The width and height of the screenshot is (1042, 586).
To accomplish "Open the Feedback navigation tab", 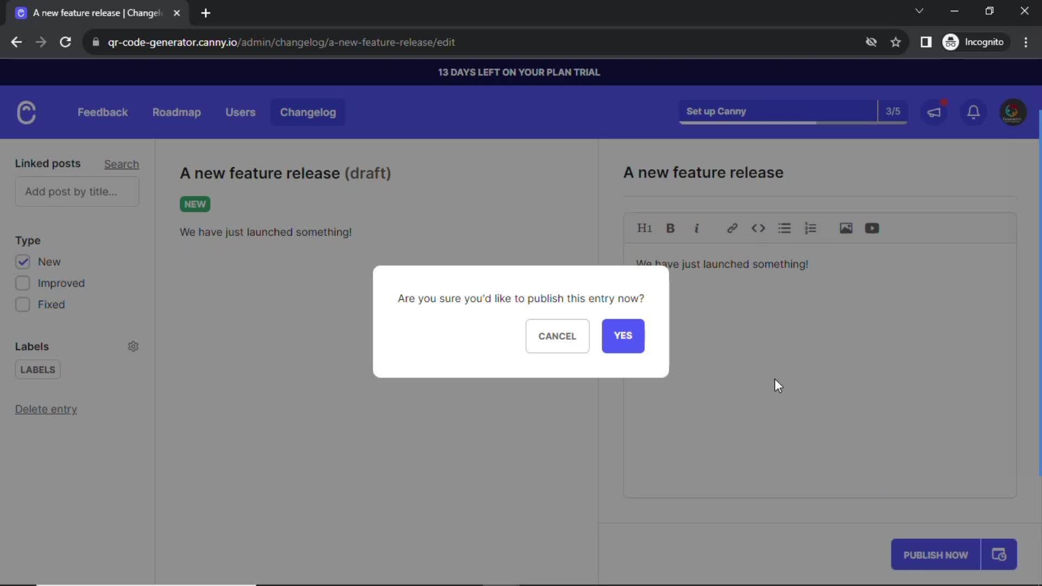I will [103, 112].
